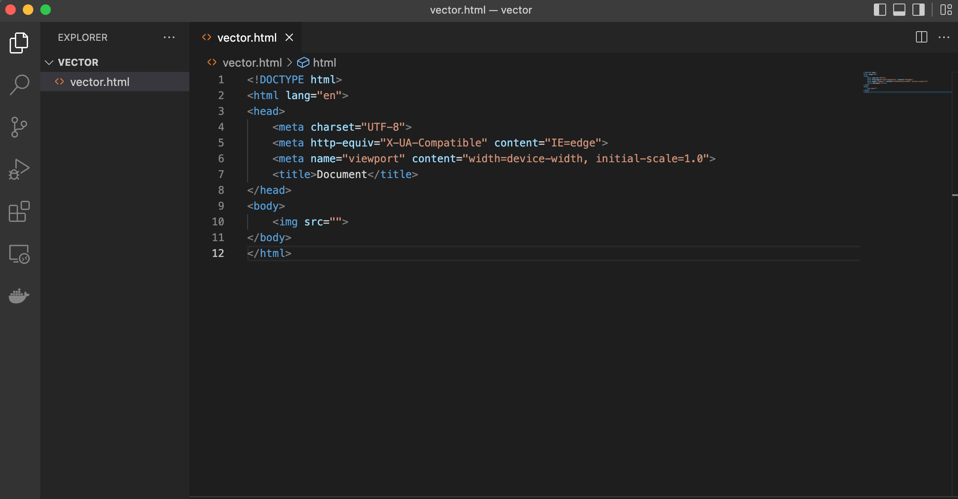The width and height of the screenshot is (958, 499).
Task: Open the Extensions view
Action: coord(19,212)
